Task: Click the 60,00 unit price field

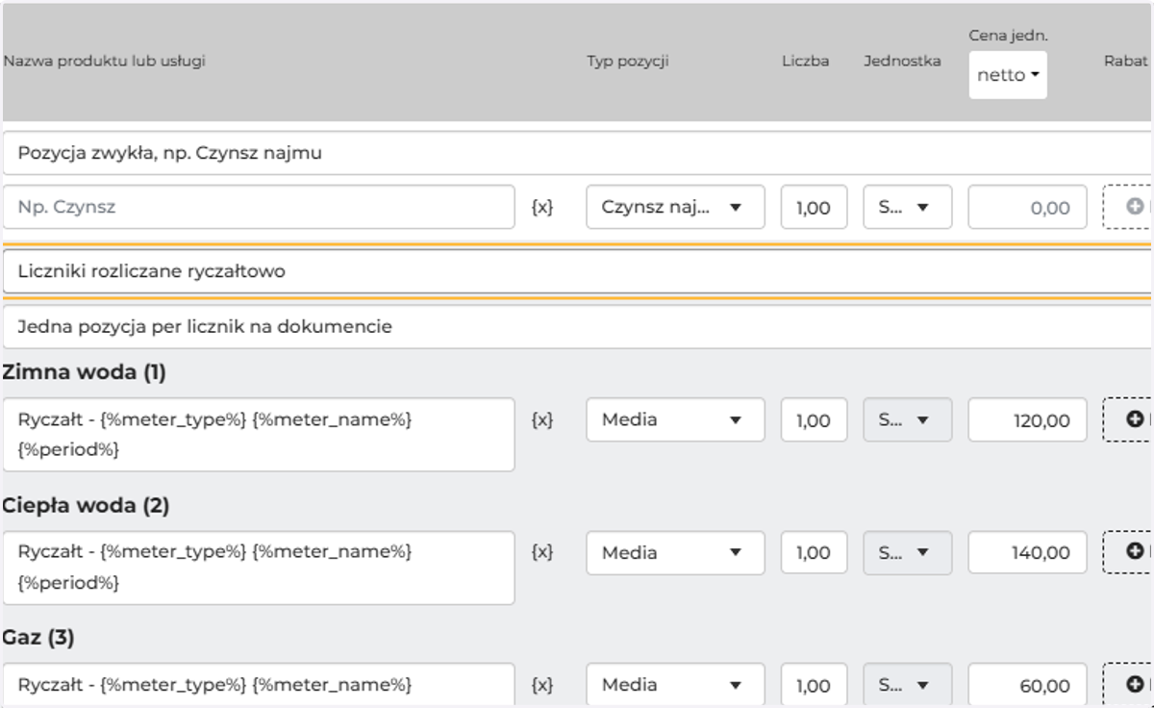Action: coord(1027,685)
